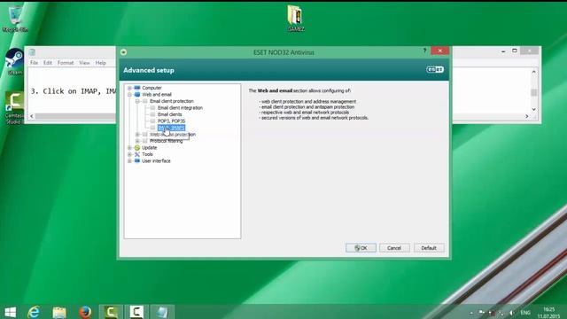This screenshot has width=567, height=319.
Task: Click the taskbar clock showing 16:25
Action: pyautogui.click(x=548, y=313)
